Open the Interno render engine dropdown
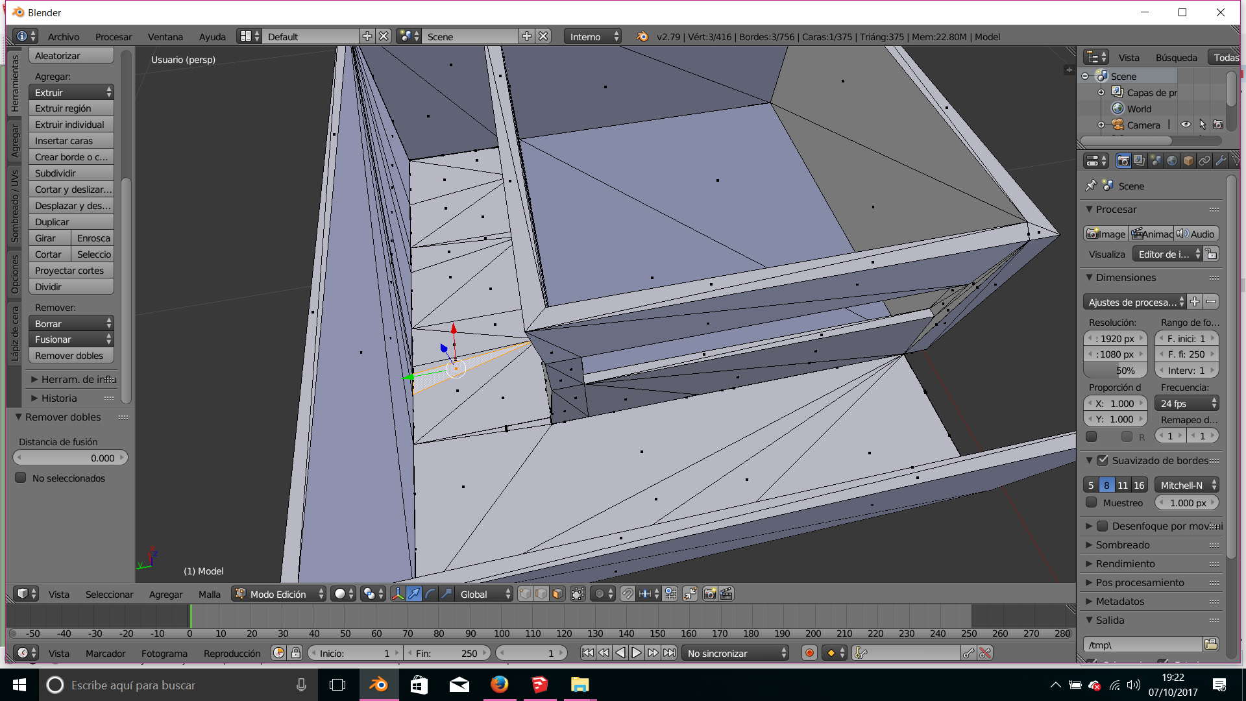This screenshot has width=1246, height=701. [593, 37]
